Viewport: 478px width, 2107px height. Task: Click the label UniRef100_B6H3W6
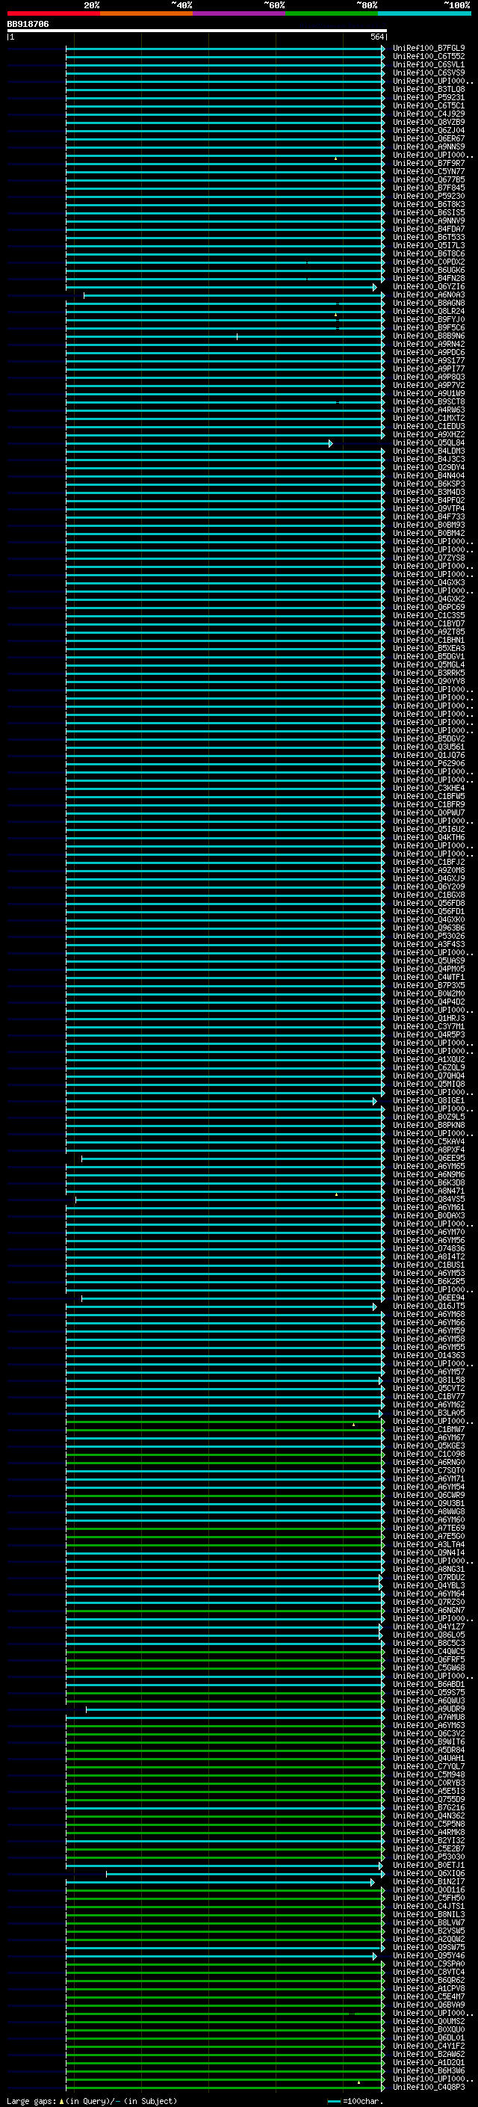click(x=428, y=2070)
